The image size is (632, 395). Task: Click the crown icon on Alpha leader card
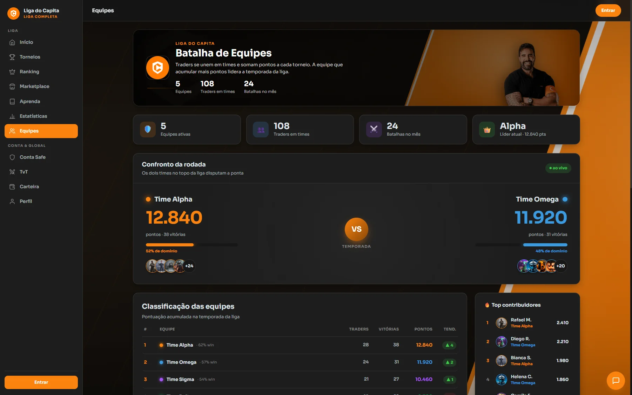click(x=487, y=129)
